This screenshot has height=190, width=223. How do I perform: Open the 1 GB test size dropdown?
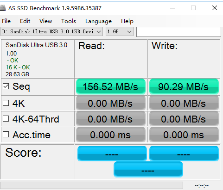[120, 31]
